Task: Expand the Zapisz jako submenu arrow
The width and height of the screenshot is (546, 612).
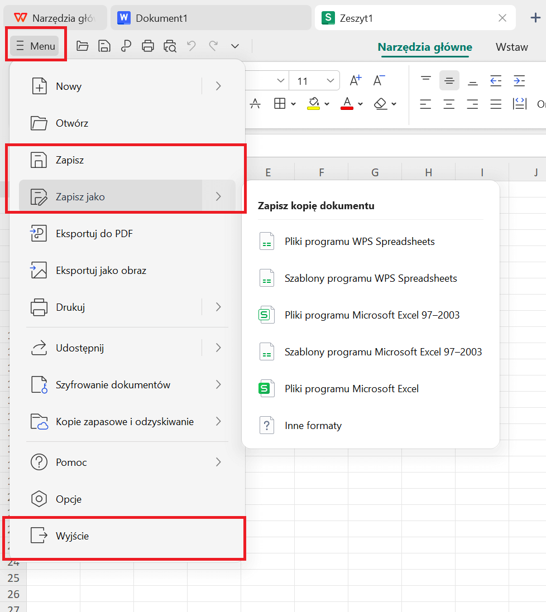Action: pos(218,197)
